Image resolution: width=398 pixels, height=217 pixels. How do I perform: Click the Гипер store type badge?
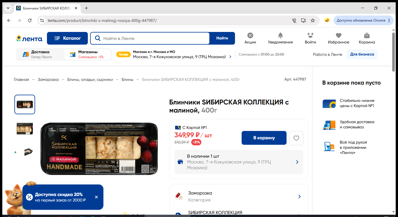pyautogui.click(x=123, y=54)
